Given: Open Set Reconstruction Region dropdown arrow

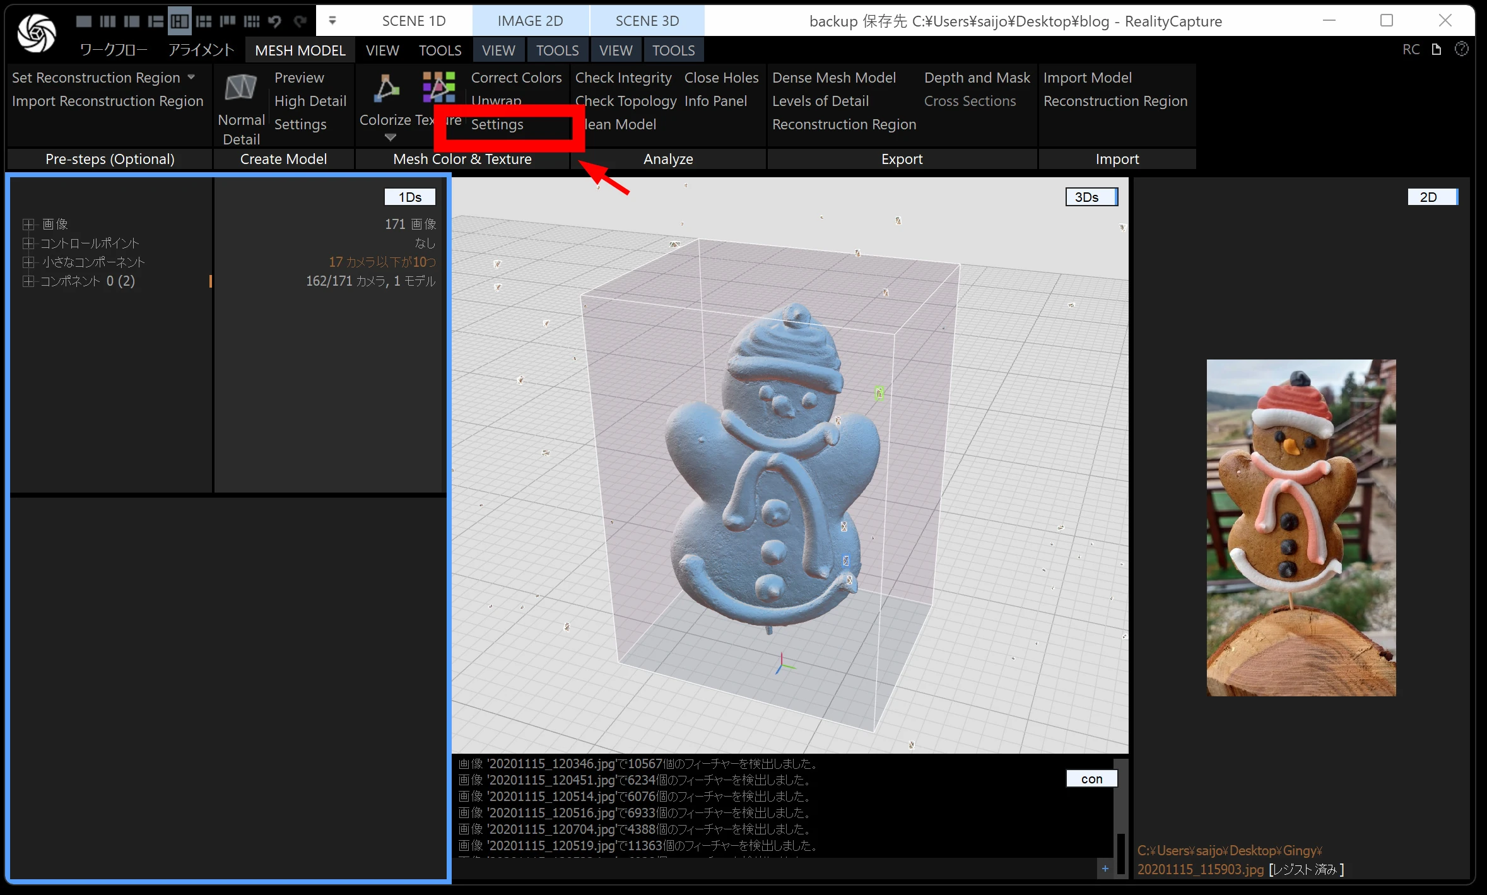Looking at the screenshot, I should [x=191, y=77].
